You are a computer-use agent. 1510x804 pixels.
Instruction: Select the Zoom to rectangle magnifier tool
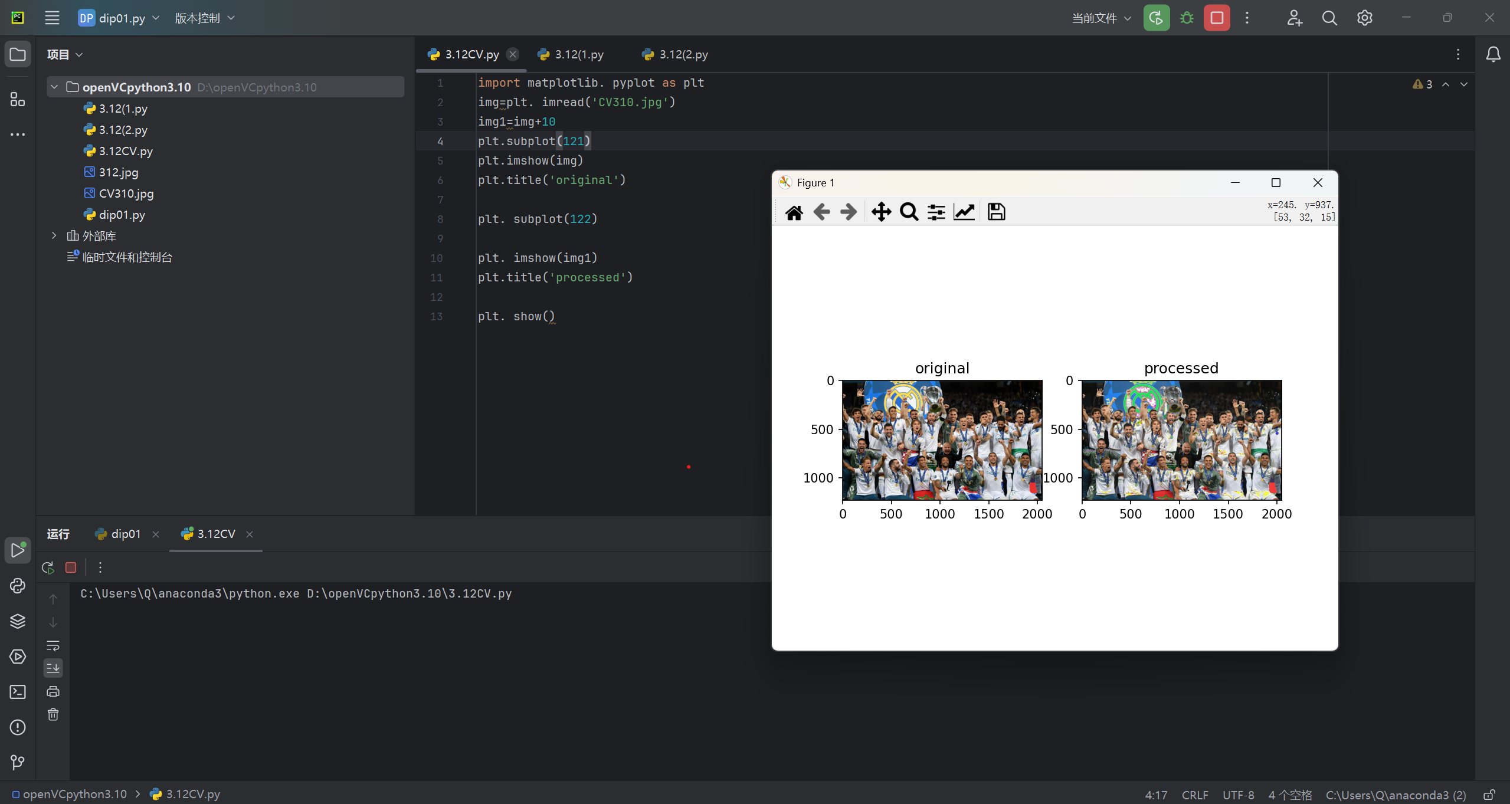(909, 212)
